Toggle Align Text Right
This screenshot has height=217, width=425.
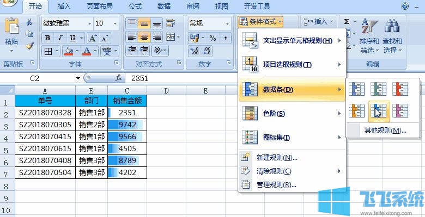157,37
